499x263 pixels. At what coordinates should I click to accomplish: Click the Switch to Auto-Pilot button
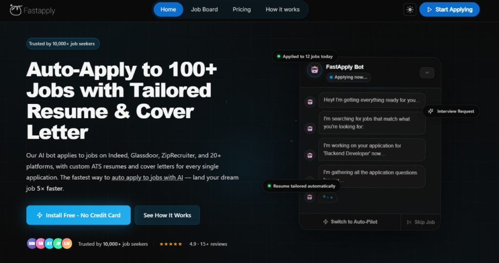[350, 222]
